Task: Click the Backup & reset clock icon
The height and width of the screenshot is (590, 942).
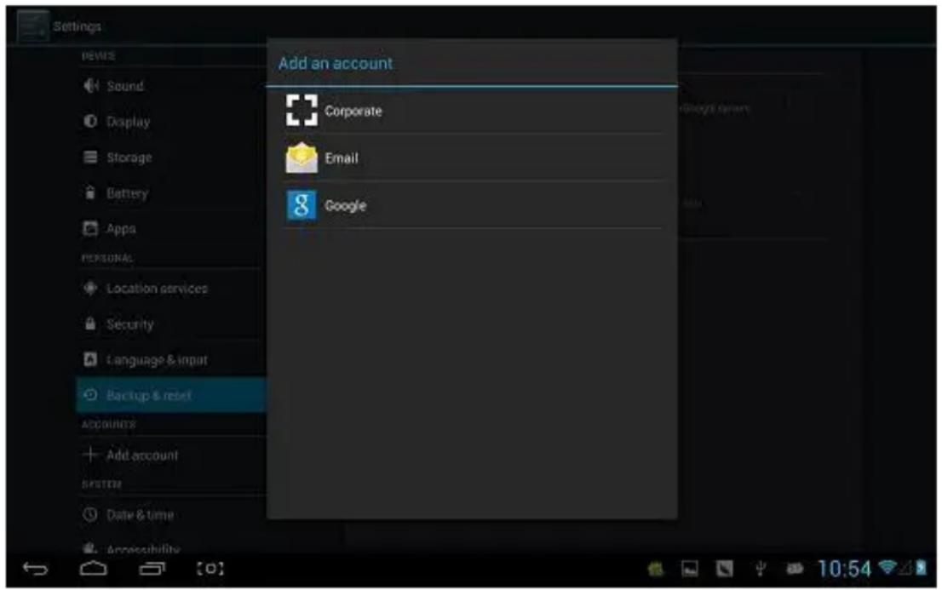Action: 90,395
